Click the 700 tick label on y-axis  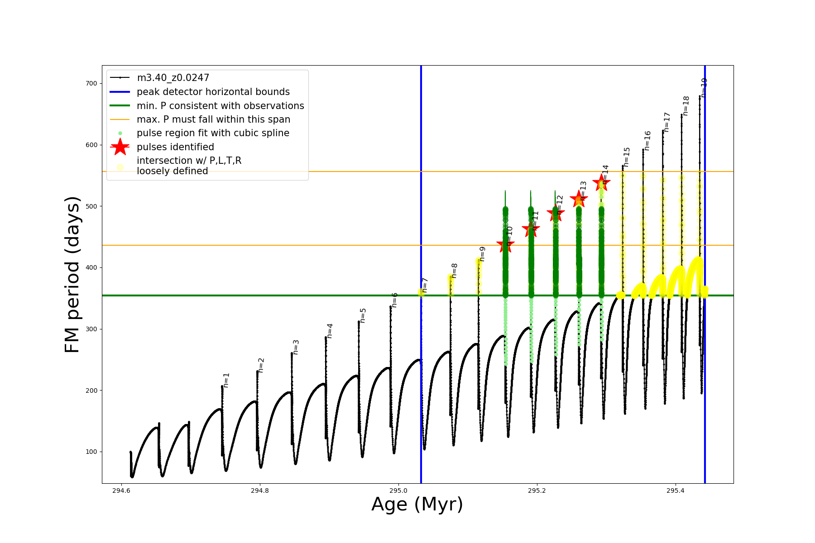click(x=91, y=83)
